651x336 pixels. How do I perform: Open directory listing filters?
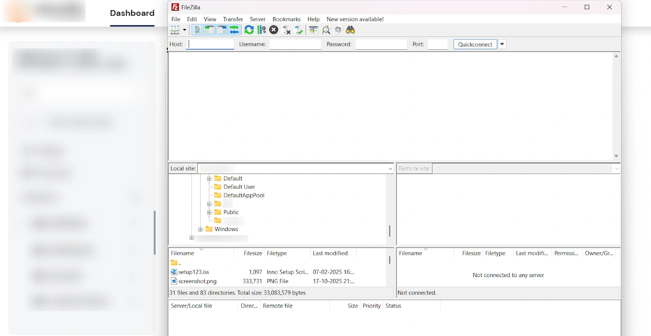click(313, 29)
